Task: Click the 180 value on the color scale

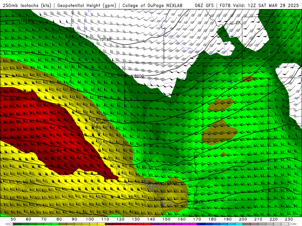Action: pos(212,219)
